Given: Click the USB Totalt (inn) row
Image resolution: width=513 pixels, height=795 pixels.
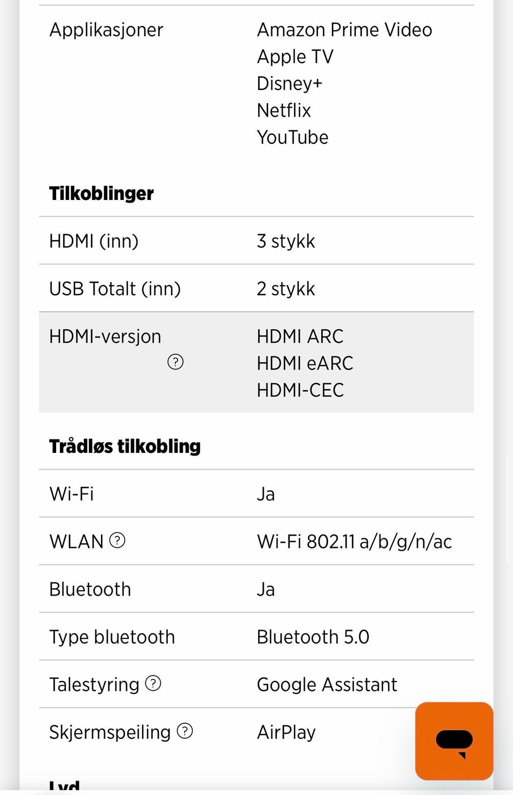Looking at the screenshot, I should (x=256, y=288).
